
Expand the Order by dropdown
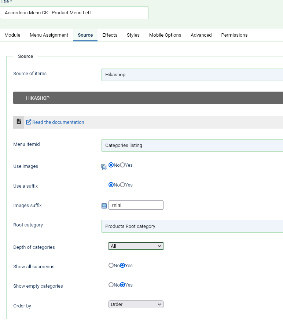[136, 305]
